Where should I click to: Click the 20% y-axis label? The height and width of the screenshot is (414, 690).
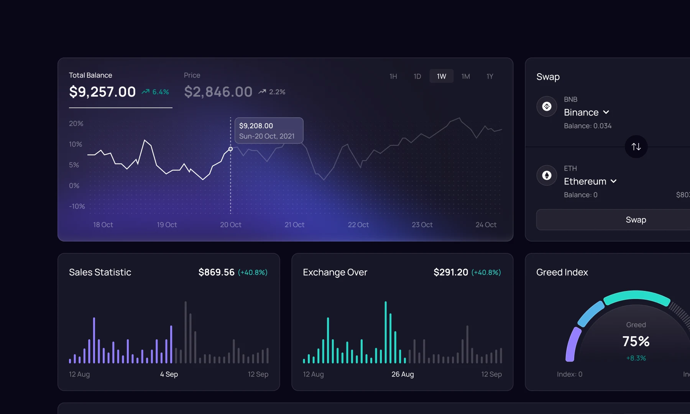[76, 123]
